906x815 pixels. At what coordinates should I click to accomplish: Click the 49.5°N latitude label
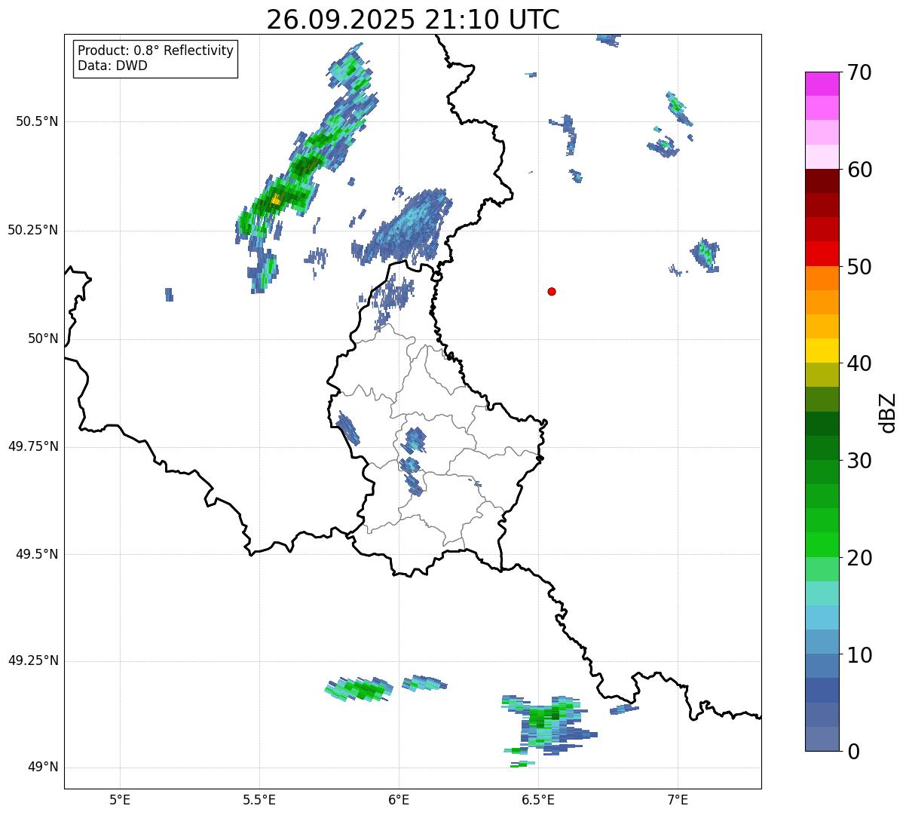click(x=37, y=554)
